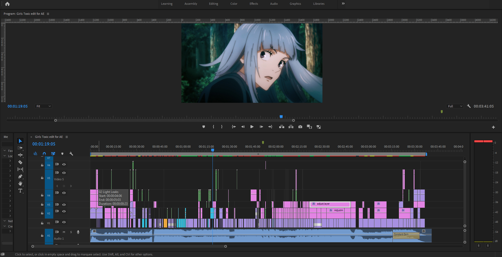Click the Extract button
Viewport: 502px width, 257px height.
tap(291, 127)
